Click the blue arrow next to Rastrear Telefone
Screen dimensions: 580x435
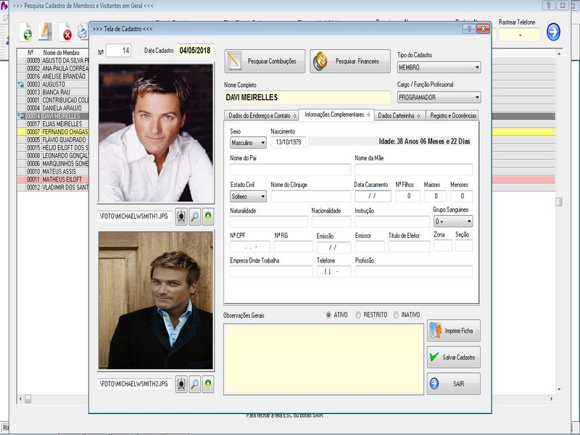(x=553, y=32)
